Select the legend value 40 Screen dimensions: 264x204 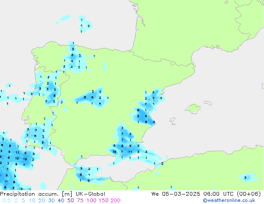tap(61, 201)
